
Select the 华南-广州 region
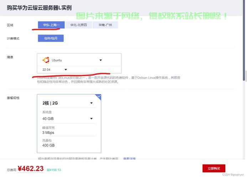point(105,25)
